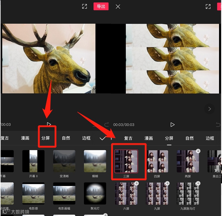
Task: Select the 九屏跑马灯 effect thumbnail
Action: click(188, 193)
